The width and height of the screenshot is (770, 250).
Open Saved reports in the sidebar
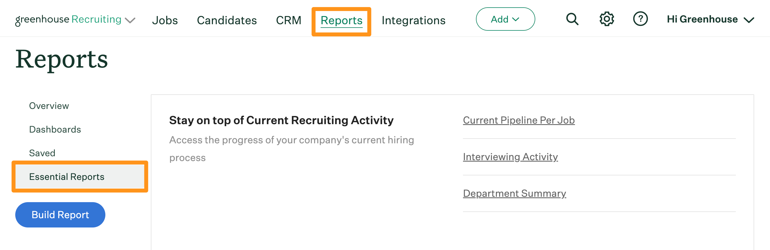pyautogui.click(x=42, y=153)
